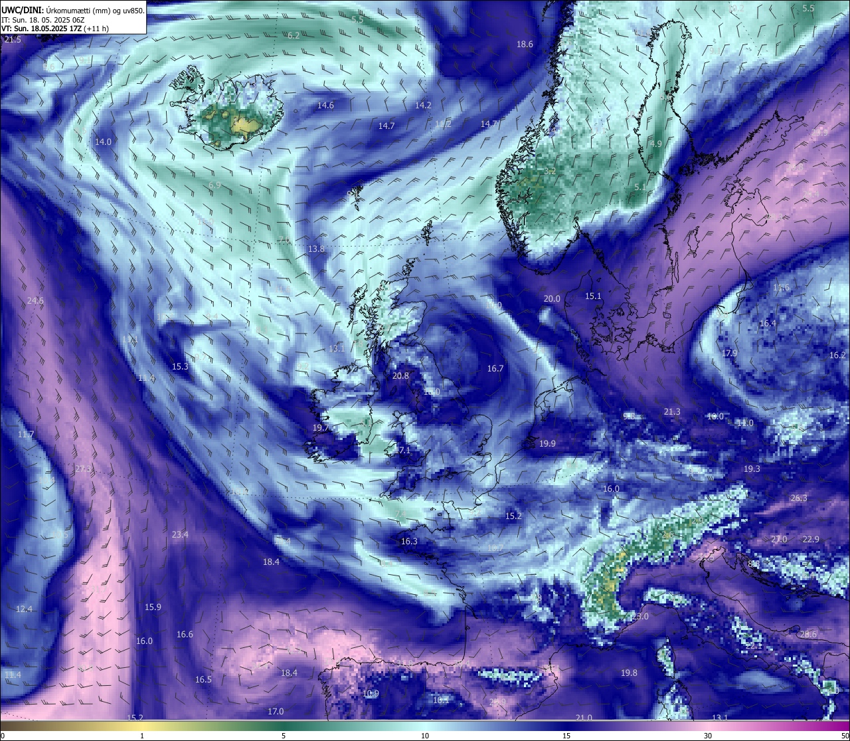Click the '21.0' value above the color scale
This screenshot has width=850, height=741.
584,717
